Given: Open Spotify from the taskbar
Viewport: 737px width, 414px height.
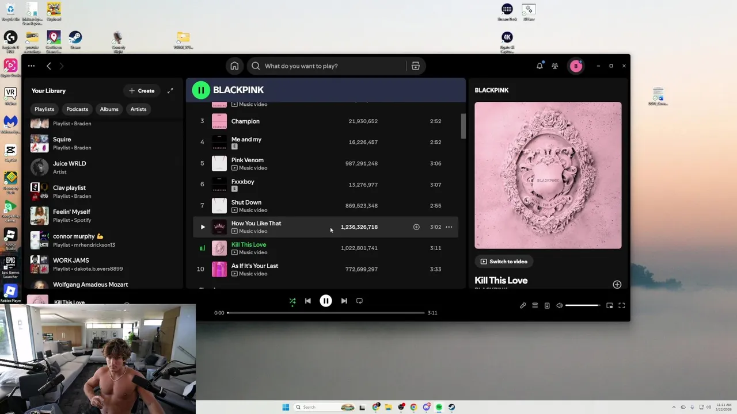Looking at the screenshot, I should pyautogui.click(x=439, y=407).
